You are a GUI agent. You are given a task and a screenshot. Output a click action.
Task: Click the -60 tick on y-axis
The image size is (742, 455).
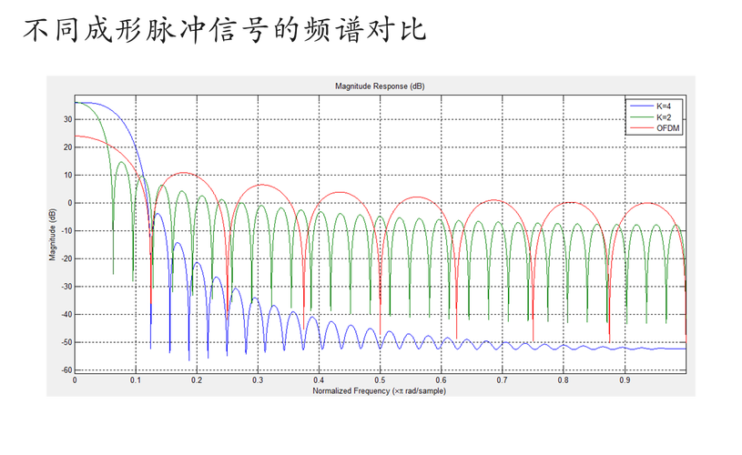pyautogui.click(x=66, y=369)
